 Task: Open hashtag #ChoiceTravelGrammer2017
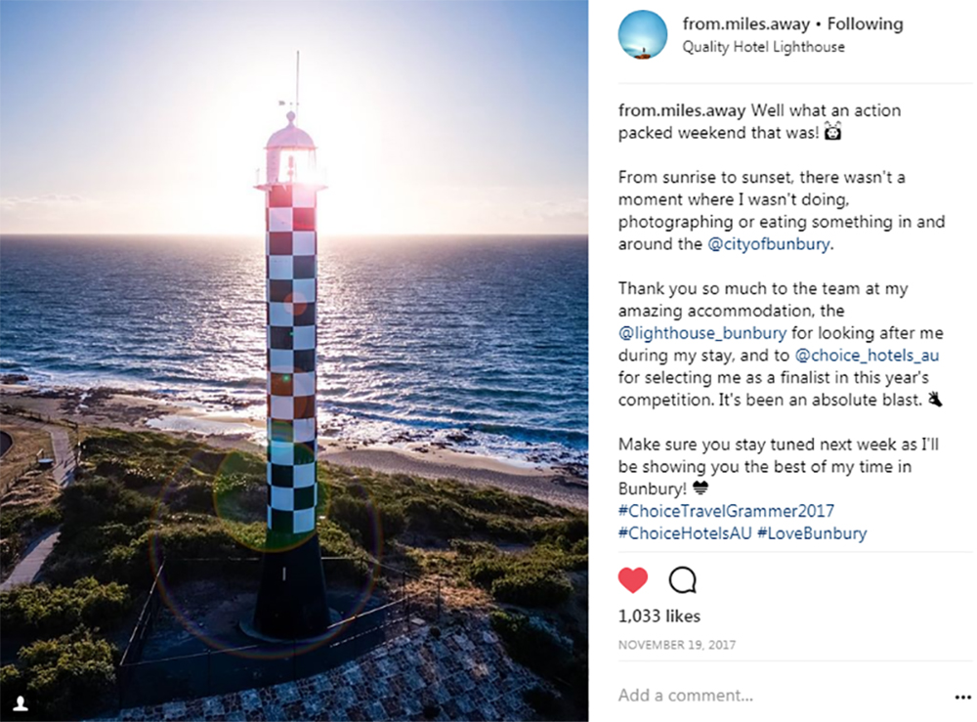pyautogui.click(x=726, y=511)
